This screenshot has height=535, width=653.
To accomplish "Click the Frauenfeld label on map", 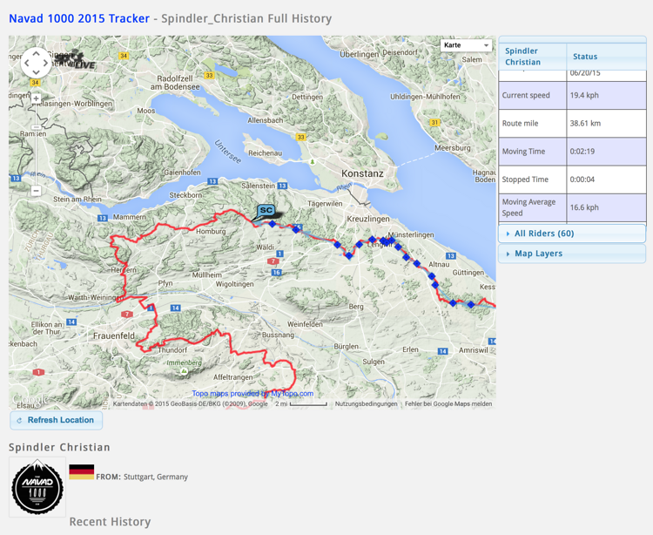I will click(x=114, y=335).
